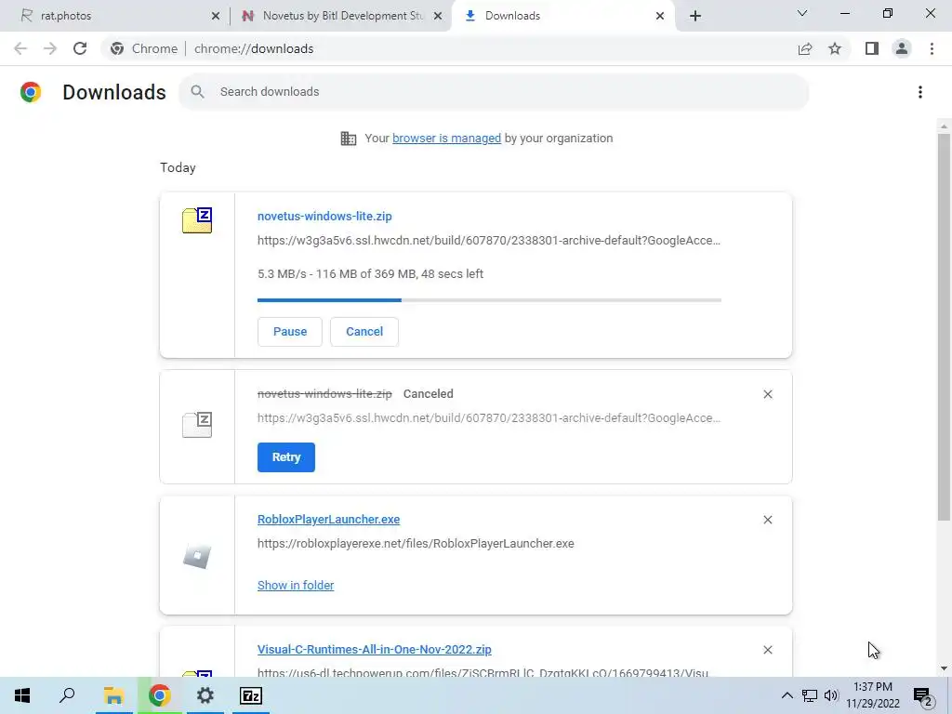Click the browser forward arrow
This screenshot has height=714, width=952.
coord(50,48)
